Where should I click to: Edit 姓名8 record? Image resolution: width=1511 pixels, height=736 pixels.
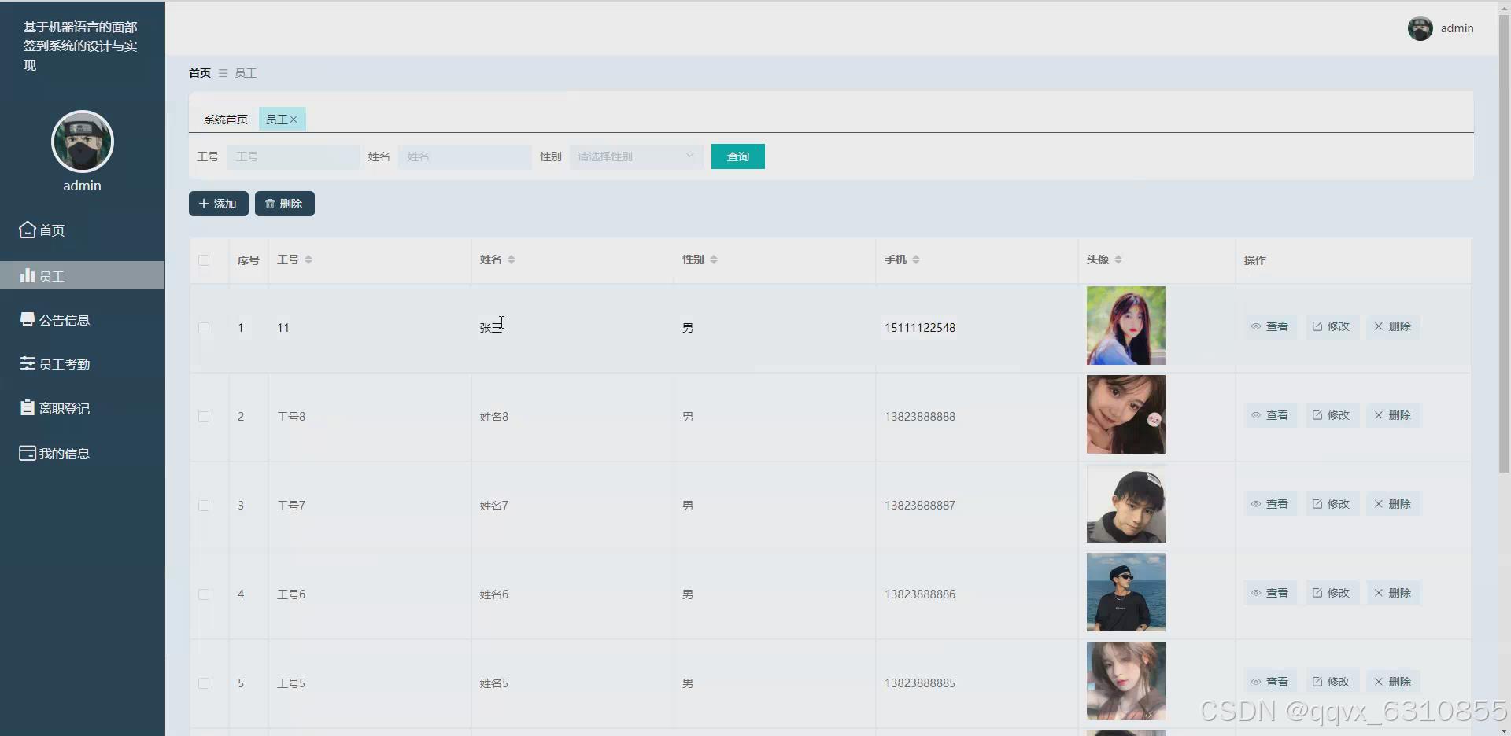(x=1332, y=415)
